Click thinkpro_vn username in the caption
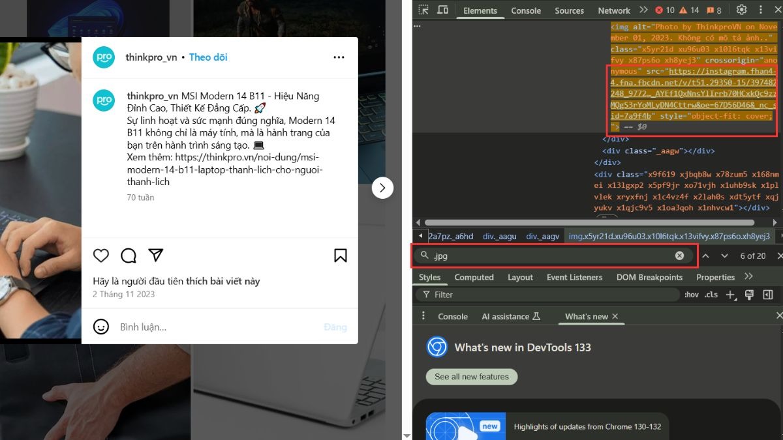783x440 pixels. 153,96
